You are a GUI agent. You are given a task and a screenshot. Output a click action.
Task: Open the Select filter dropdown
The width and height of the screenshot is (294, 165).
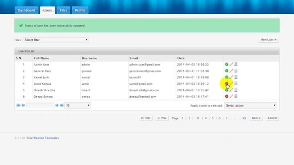[56, 40]
